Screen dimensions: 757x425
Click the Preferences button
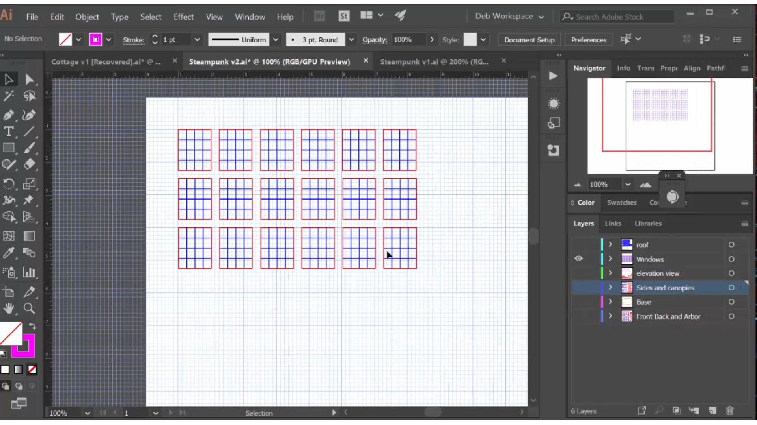point(589,40)
